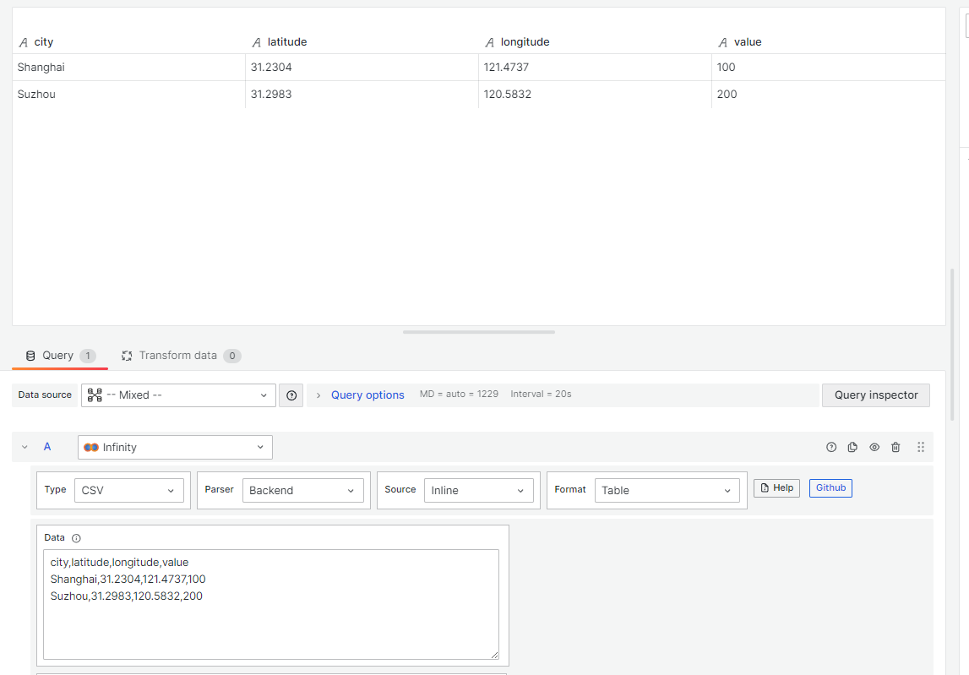Viewport: 969px width, 675px height.
Task: Click the Infinity plugin logo icon
Action: pyautogui.click(x=91, y=447)
